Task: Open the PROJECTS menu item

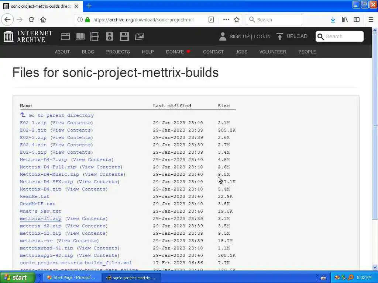Action: point(118,52)
